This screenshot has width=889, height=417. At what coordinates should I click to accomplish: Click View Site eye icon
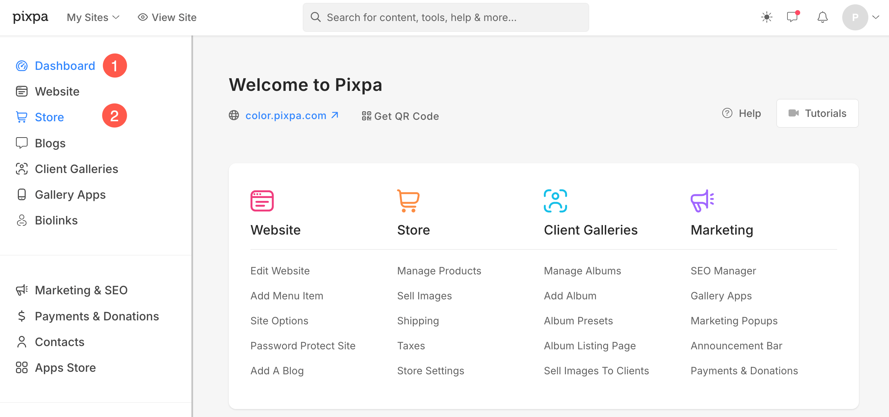(143, 17)
